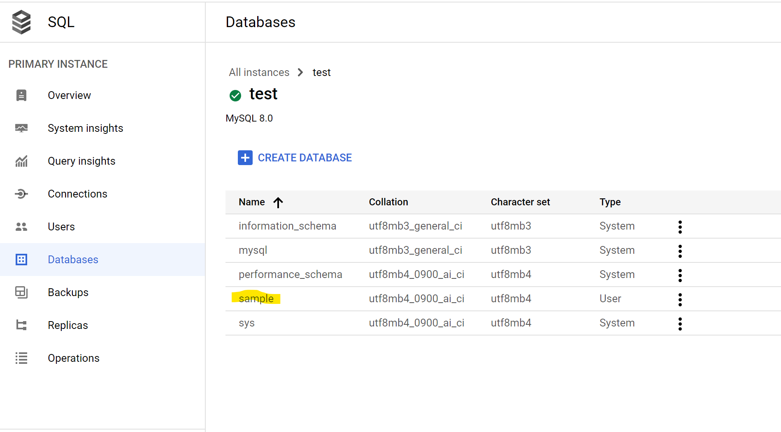Go to System insights
Screen dimensions: 781x432
[x=86, y=128]
